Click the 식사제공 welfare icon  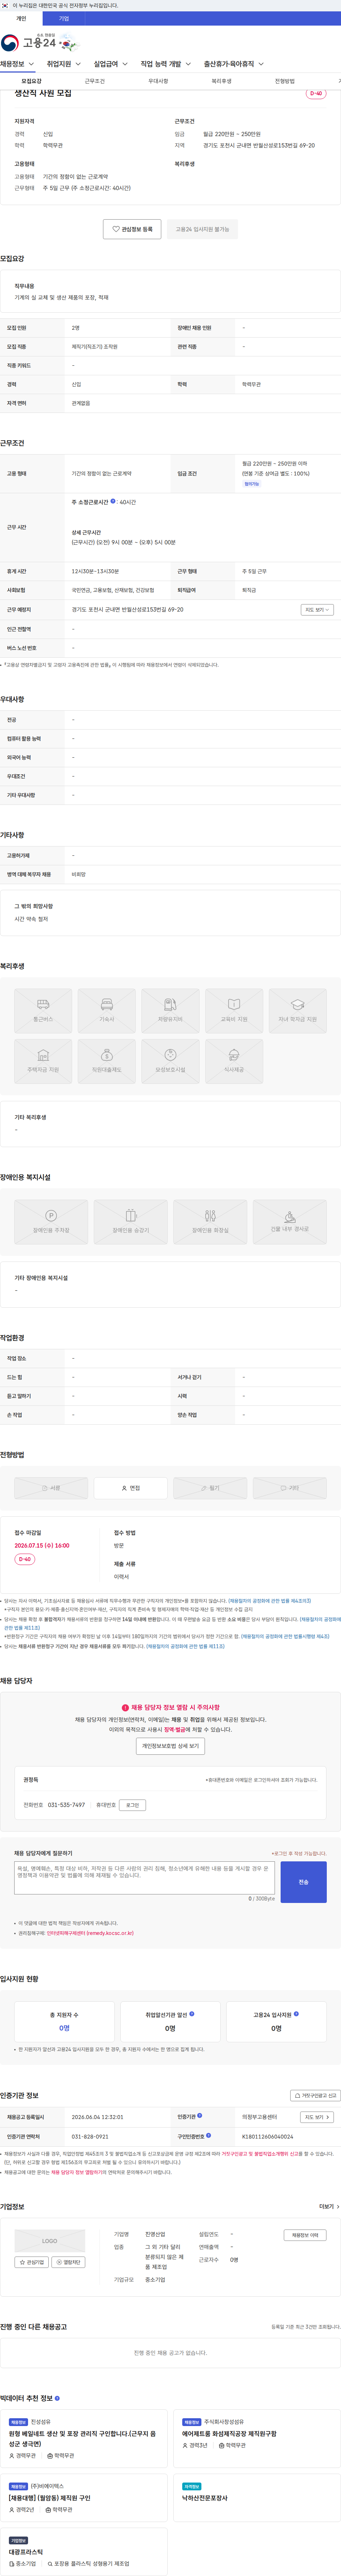234,1061
